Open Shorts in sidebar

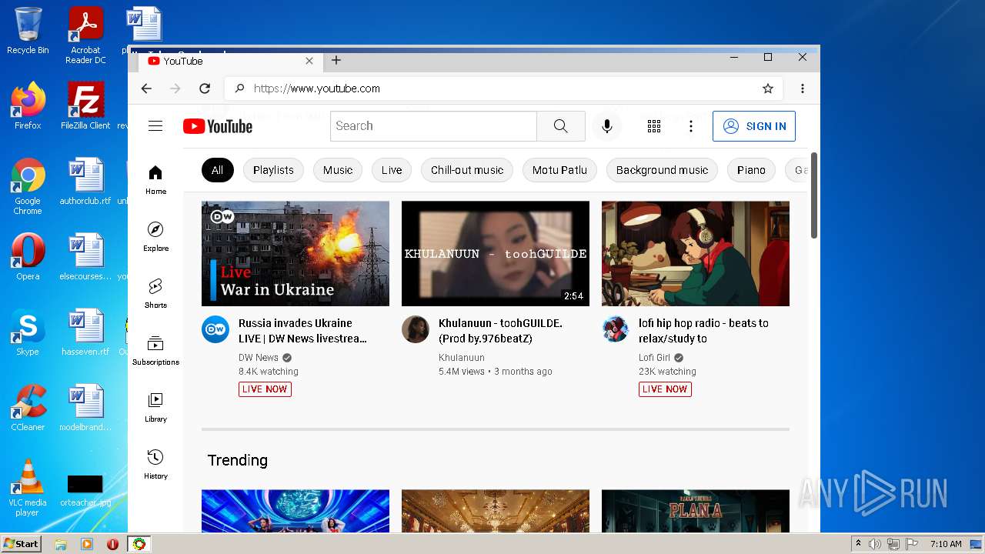tap(155, 293)
